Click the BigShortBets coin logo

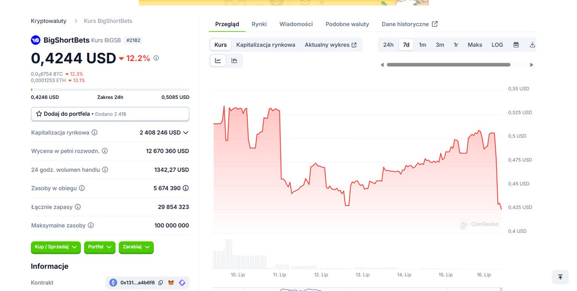(x=36, y=40)
